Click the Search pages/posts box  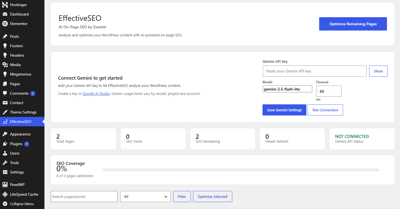point(84,197)
